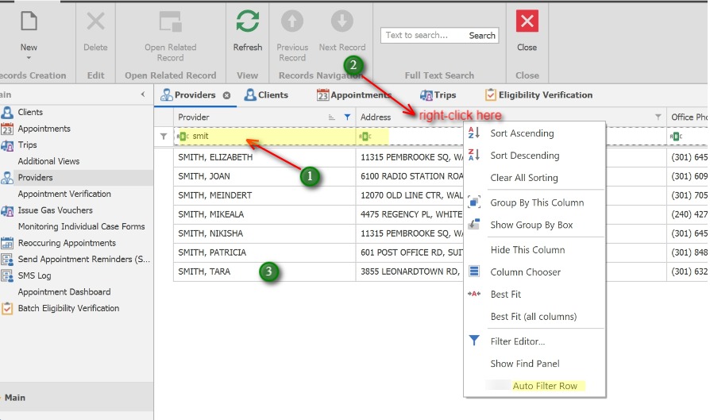
Task: Select Best Fit (all columns)
Action: 534,316
